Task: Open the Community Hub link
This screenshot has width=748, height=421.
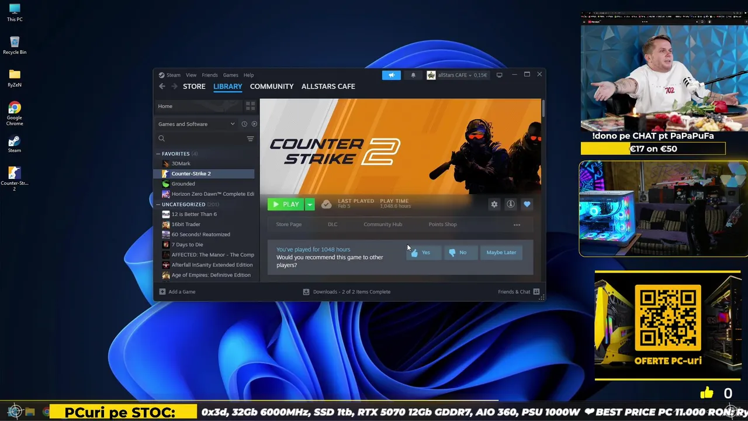Action: pos(383,225)
